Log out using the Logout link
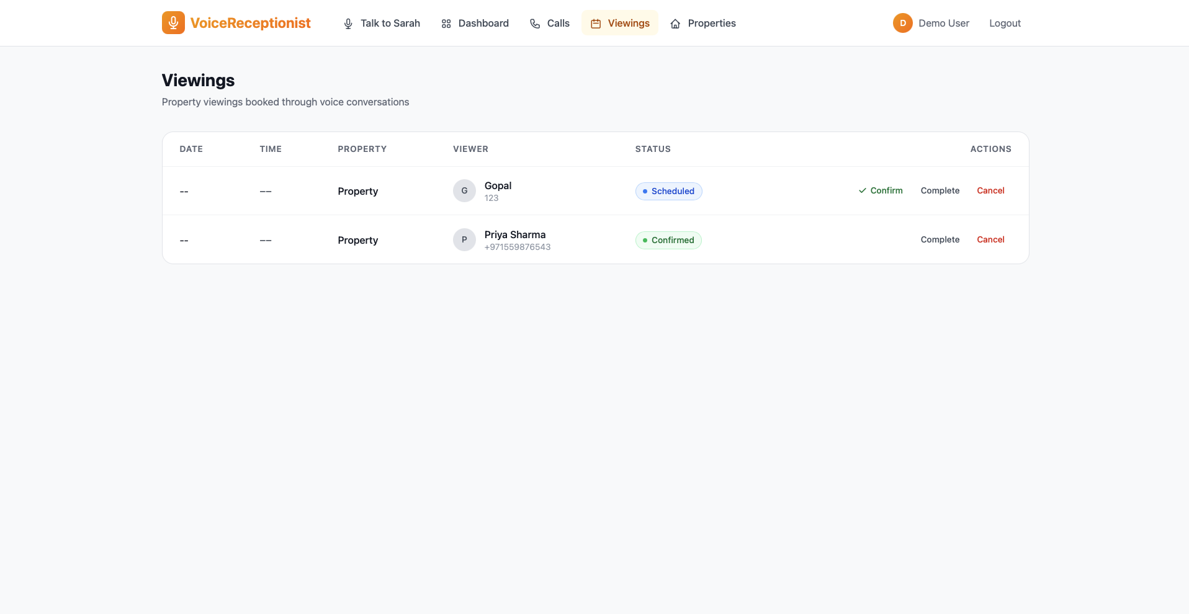 [x=1005, y=24]
